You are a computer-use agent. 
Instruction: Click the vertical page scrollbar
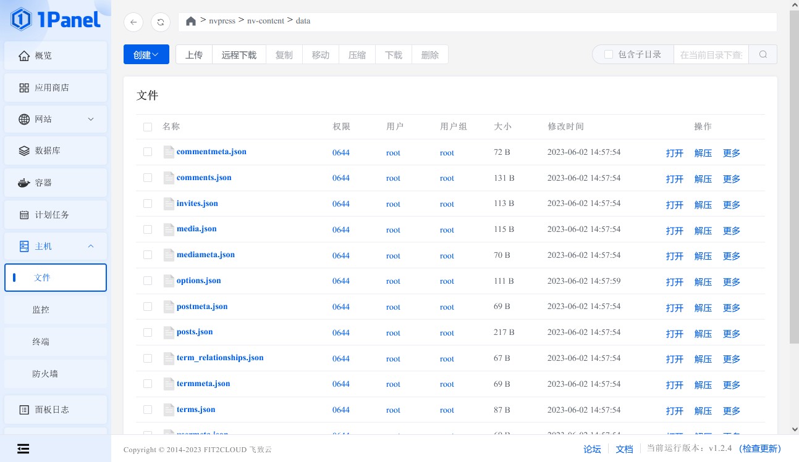pos(794,178)
